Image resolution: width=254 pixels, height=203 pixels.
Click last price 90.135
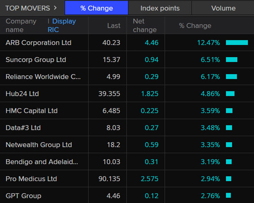(x=109, y=179)
